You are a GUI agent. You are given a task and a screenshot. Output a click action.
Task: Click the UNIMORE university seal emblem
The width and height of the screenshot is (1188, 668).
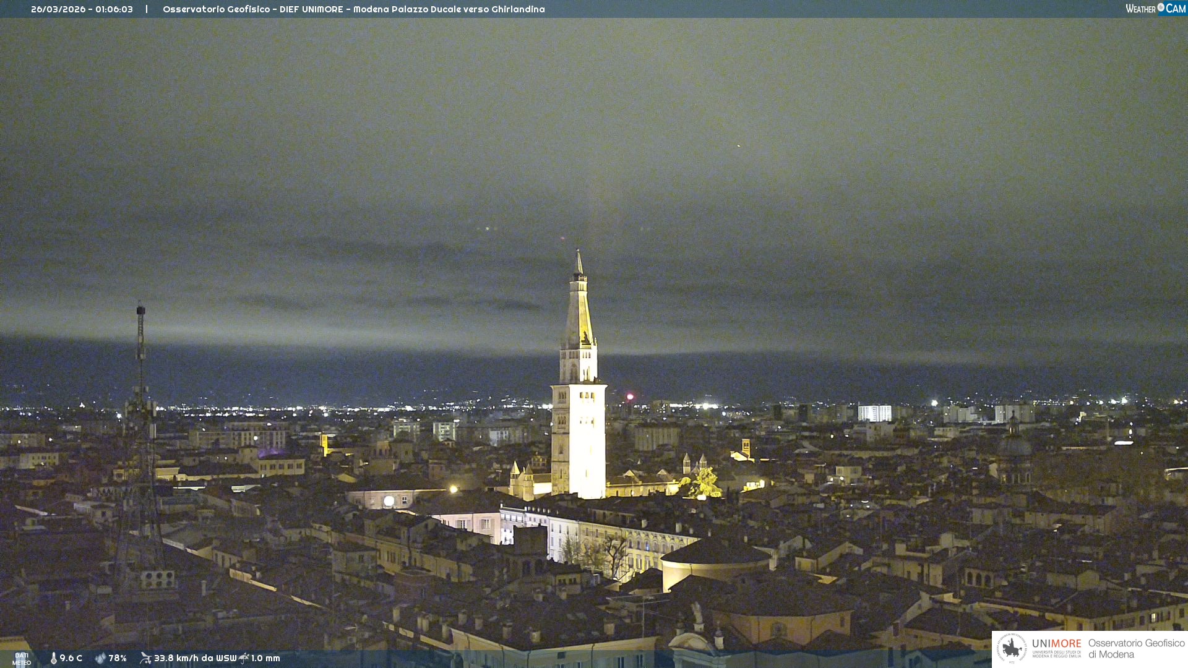1012,648
